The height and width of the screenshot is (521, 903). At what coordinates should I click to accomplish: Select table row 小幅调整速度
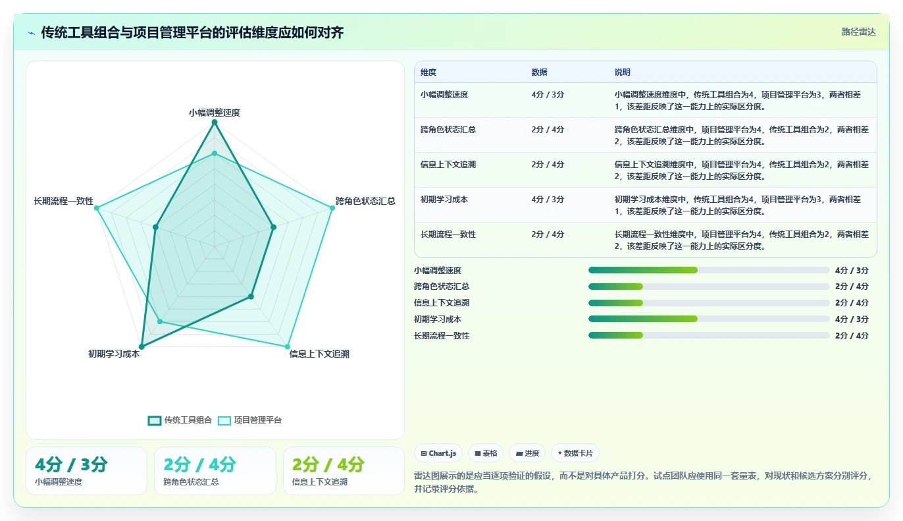[x=645, y=100]
